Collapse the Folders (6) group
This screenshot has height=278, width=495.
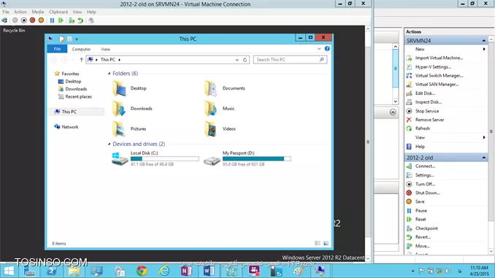pos(110,74)
